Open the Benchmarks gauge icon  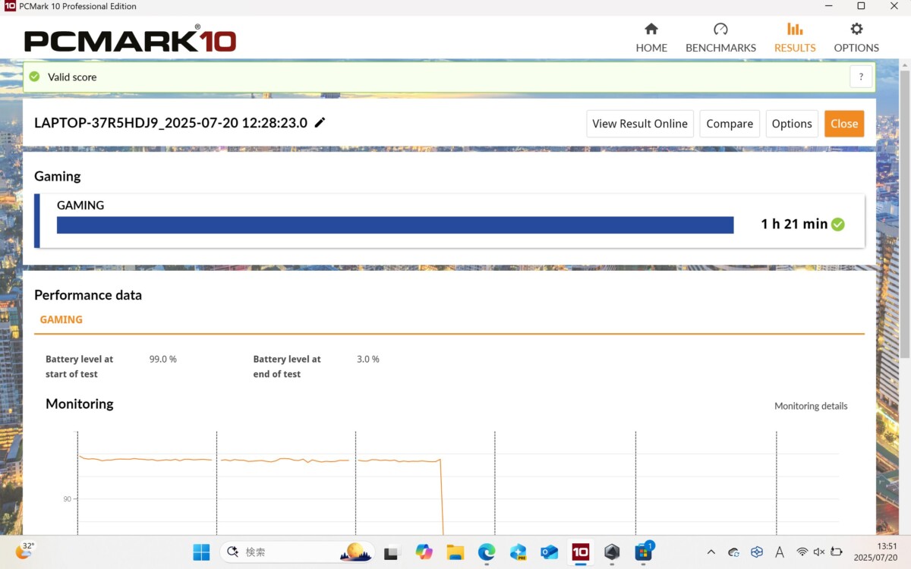(720, 29)
